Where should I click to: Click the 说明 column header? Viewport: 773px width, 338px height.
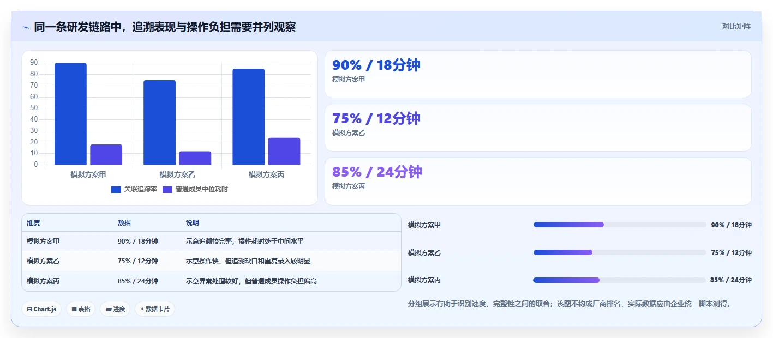click(x=193, y=223)
